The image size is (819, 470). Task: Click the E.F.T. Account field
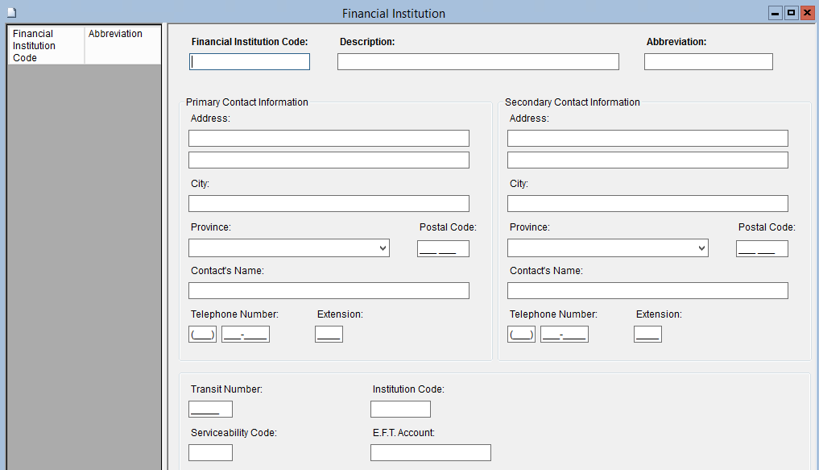pos(430,453)
